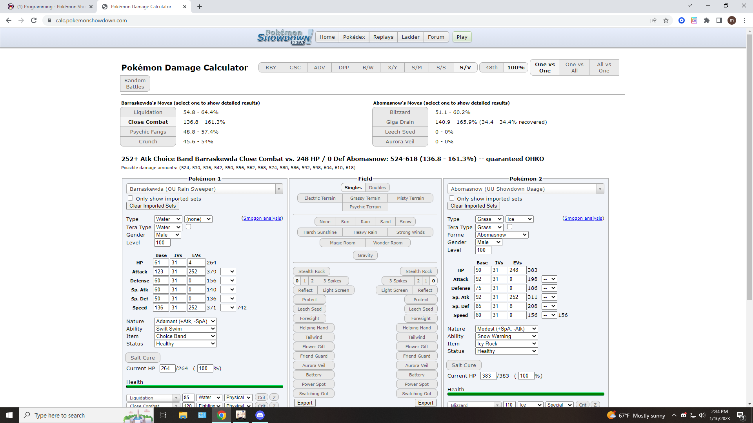Select the RBY generation tab
Image resolution: width=753 pixels, height=423 pixels.
[x=271, y=67]
